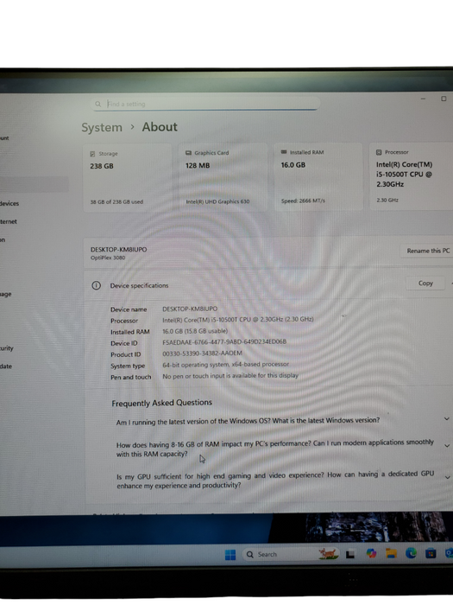
Task: Click the About page title
Action: [x=160, y=127]
